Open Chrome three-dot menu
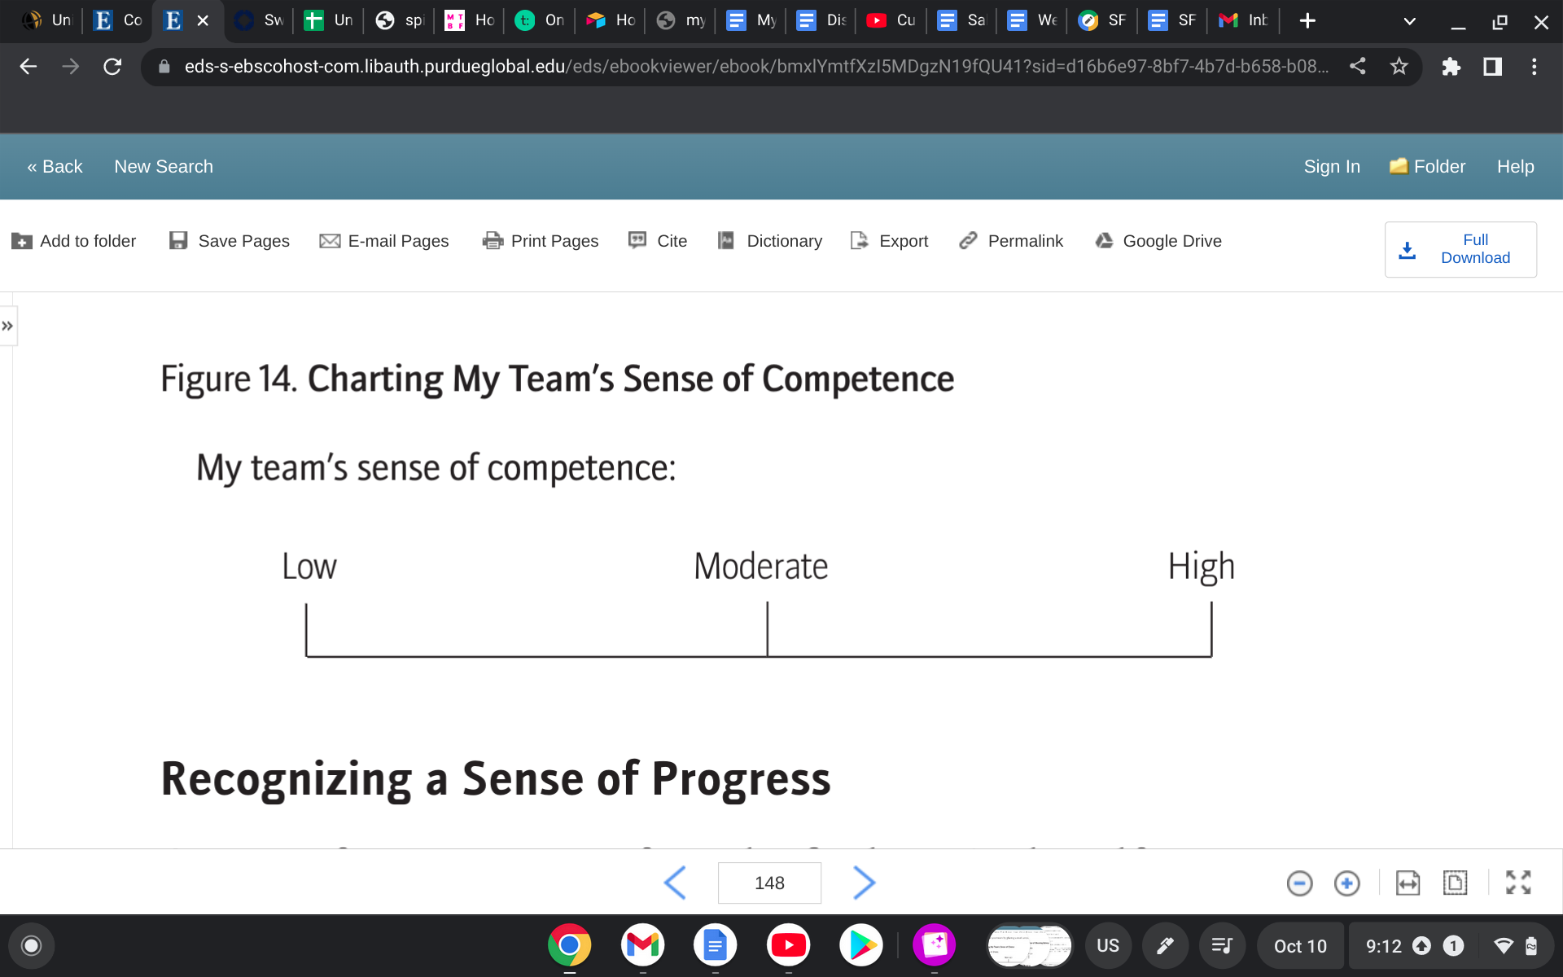Viewport: 1563px width, 977px height. (x=1535, y=67)
